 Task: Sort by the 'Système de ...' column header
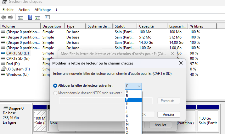point(99,26)
